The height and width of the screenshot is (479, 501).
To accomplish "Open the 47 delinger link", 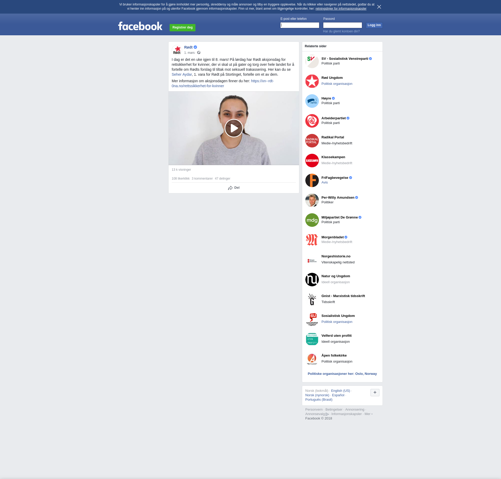I will point(223,179).
